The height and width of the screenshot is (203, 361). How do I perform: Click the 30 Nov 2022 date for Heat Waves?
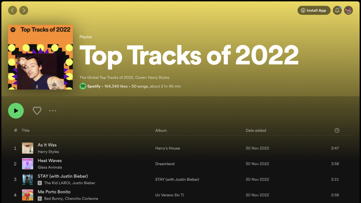tap(257, 164)
